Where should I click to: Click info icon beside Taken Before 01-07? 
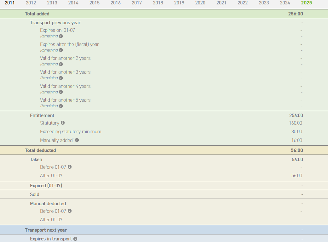point(70,167)
